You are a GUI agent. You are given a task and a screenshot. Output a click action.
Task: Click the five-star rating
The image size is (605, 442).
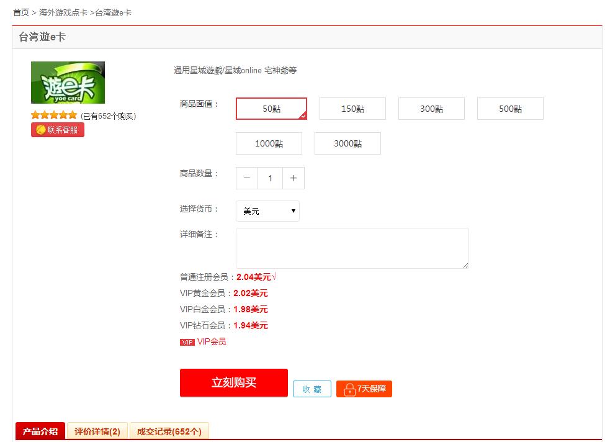tap(54, 115)
